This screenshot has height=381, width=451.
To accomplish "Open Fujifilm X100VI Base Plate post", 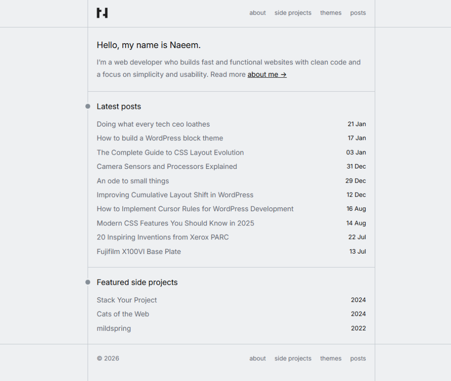I will pos(139,251).
